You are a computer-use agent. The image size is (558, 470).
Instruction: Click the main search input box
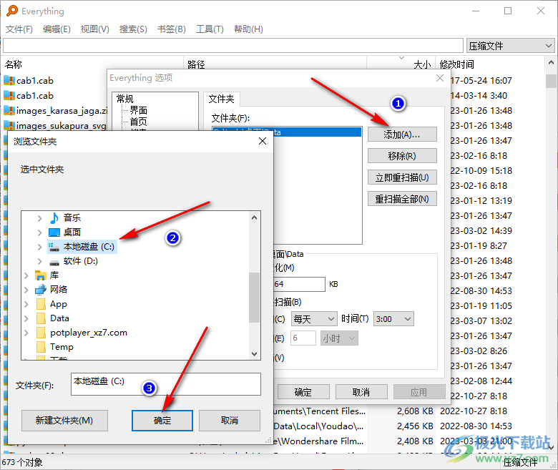coord(232,46)
